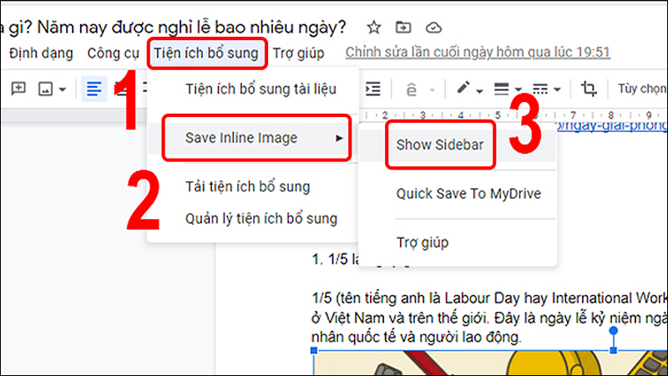
Task: Open the insert image dropdown arrow
Action: [x=63, y=89]
